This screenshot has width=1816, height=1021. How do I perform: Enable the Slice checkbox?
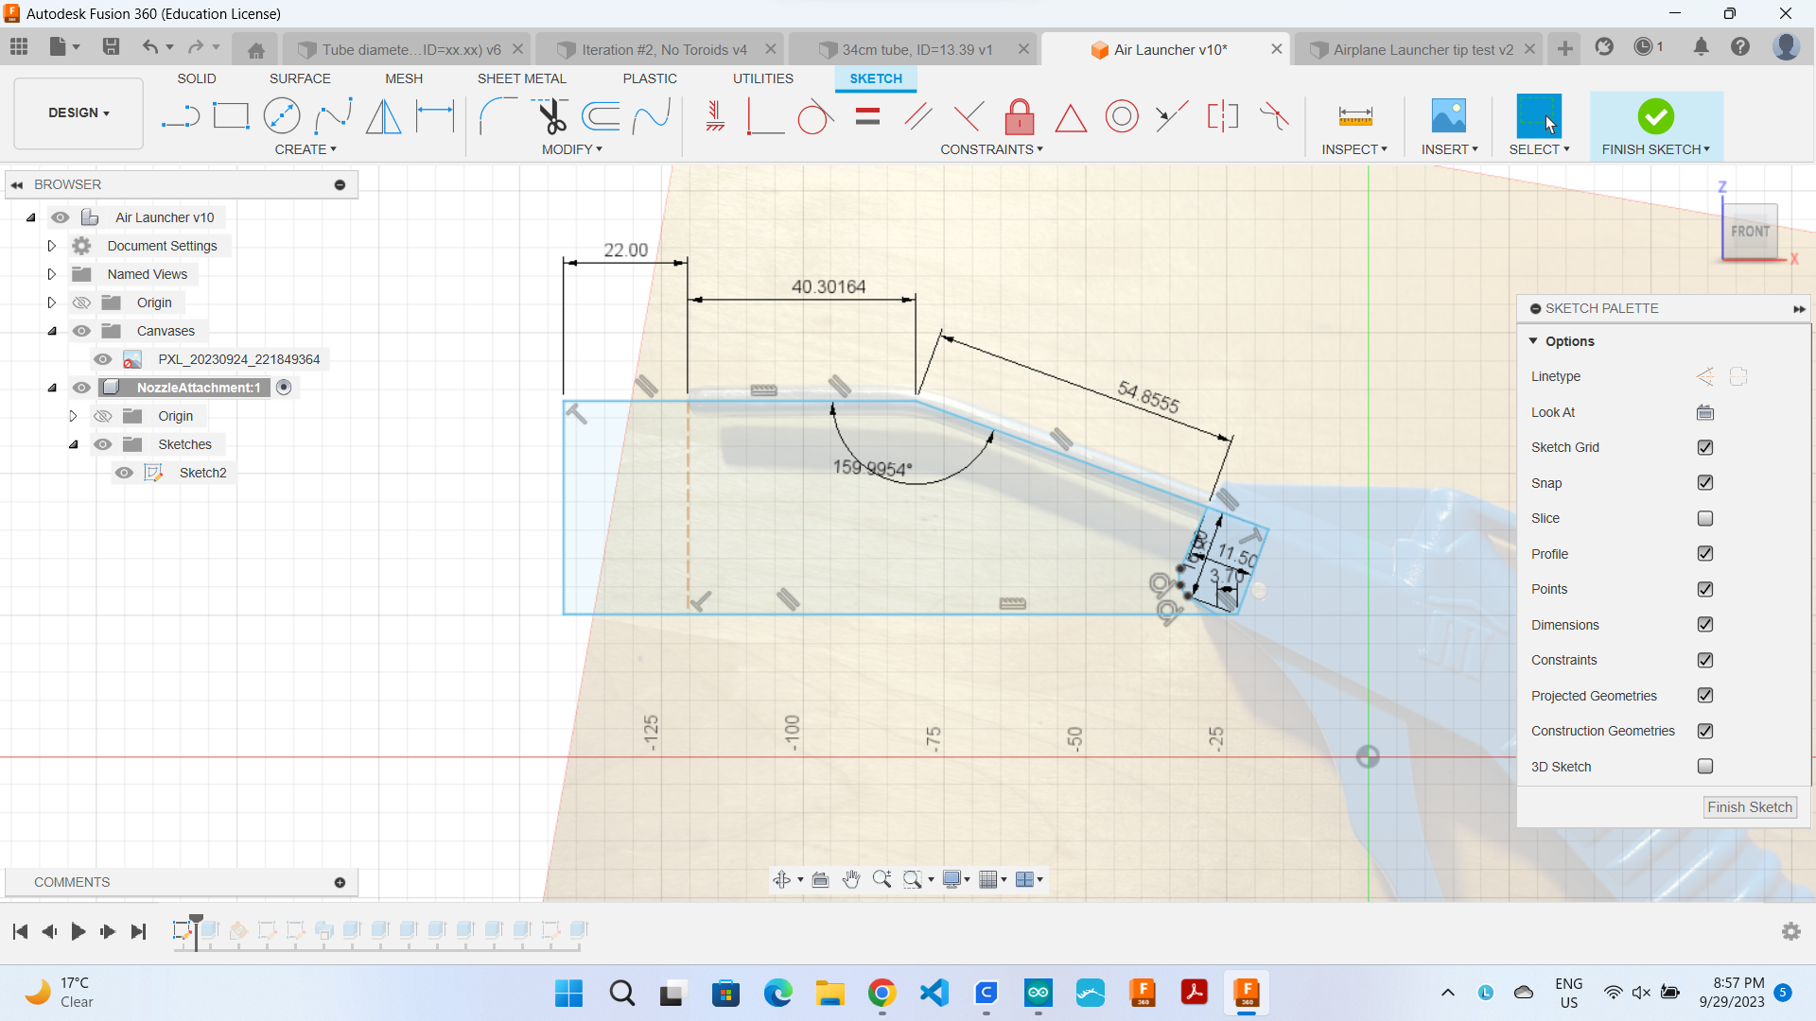[1704, 518]
